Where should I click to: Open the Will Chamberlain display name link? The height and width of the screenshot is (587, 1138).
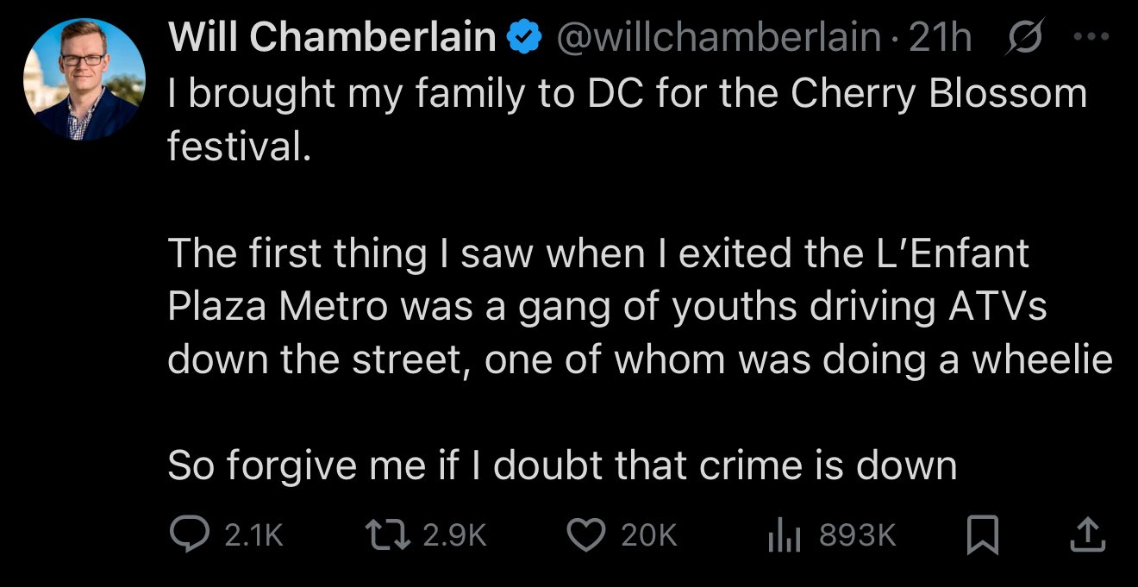pyautogui.click(x=333, y=38)
